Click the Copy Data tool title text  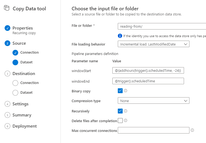coord(29,9)
